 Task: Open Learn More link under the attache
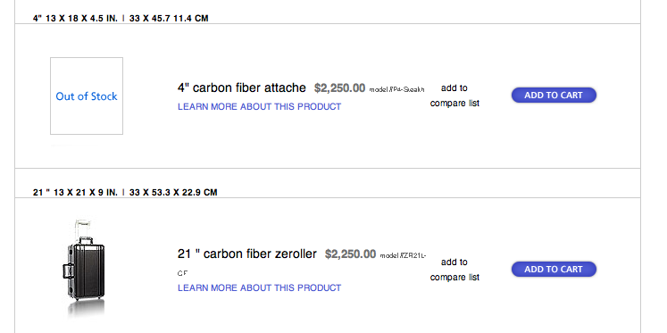point(260,107)
